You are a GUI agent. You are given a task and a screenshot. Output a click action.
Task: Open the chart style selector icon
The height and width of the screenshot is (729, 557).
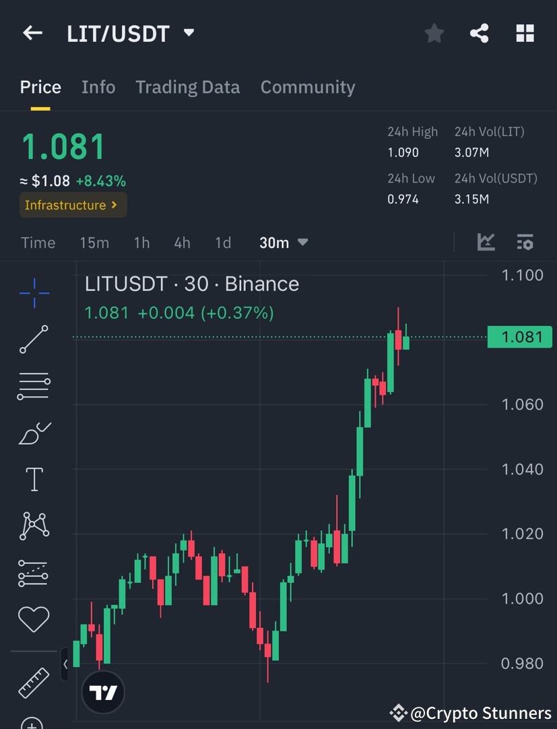coord(486,242)
